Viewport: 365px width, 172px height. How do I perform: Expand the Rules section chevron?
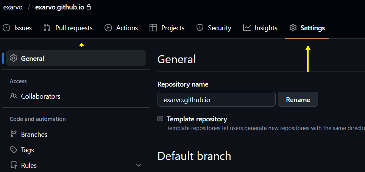tap(139, 165)
